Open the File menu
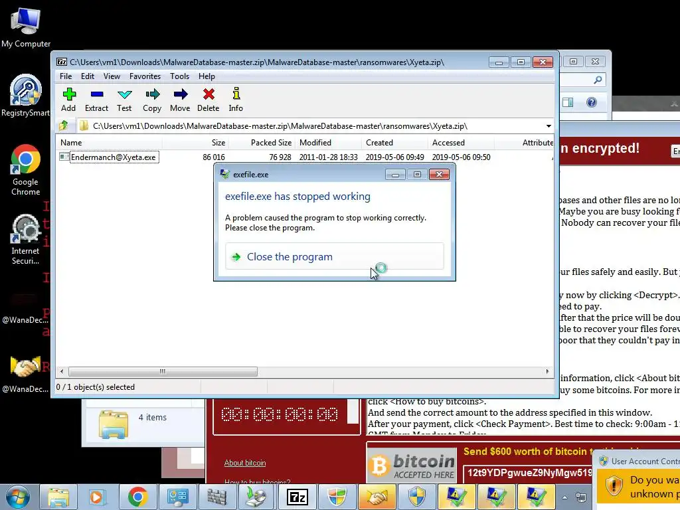Viewport: 680px width, 510px height. (66, 76)
